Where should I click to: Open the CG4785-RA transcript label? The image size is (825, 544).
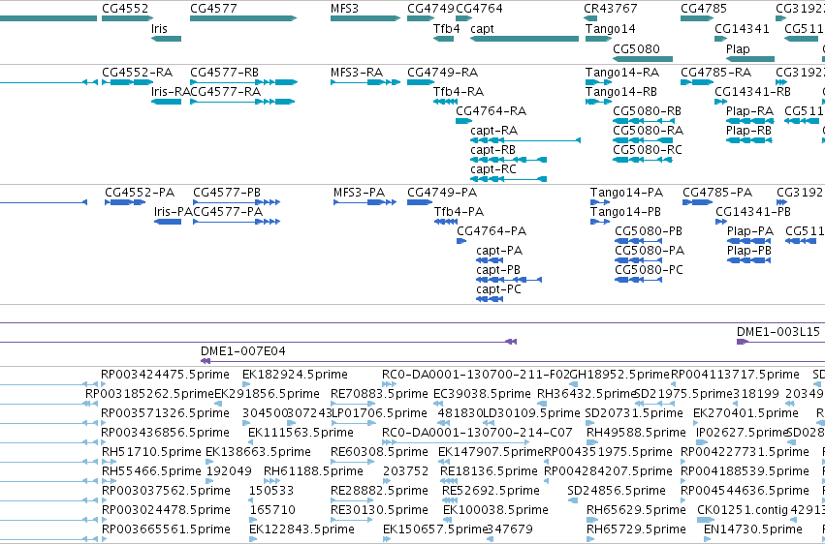715,72
